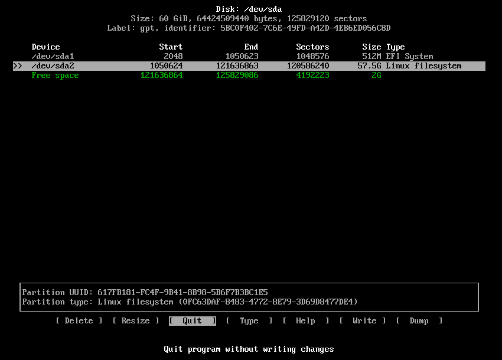Screen dimensions: 502x360
Task: Open the Type menu option
Action: pyautogui.click(x=249, y=320)
